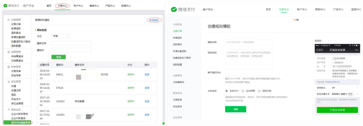Click WeChat Pay logo on 创建规则模板 page
The image size is (363, 126).
click(x=174, y=9)
